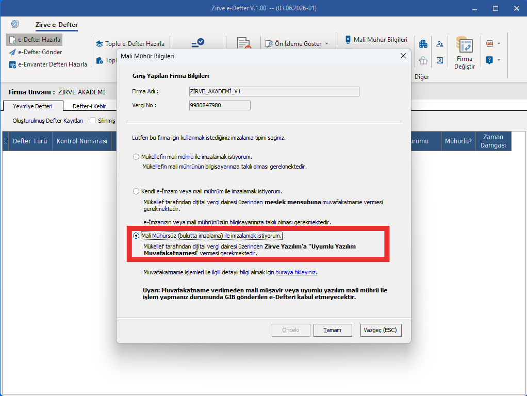The image size is (527, 396).
Task: Toggle the Silinmiş checkbox
Action: click(x=93, y=121)
